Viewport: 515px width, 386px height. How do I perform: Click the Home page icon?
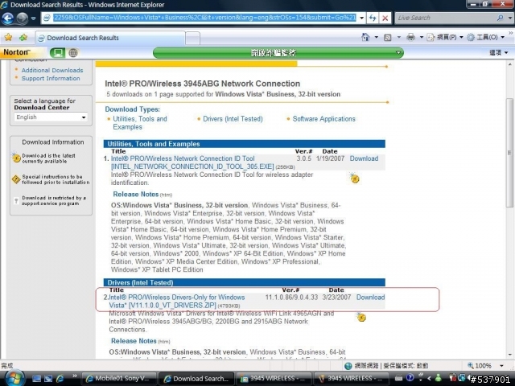365,37
